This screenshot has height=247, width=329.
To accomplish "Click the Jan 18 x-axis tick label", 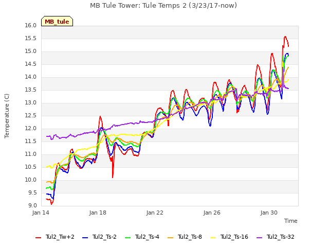I will tap(98, 213).
